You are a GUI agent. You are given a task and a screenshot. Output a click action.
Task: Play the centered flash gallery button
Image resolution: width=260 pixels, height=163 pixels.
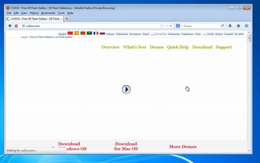(x=126, y=90)
